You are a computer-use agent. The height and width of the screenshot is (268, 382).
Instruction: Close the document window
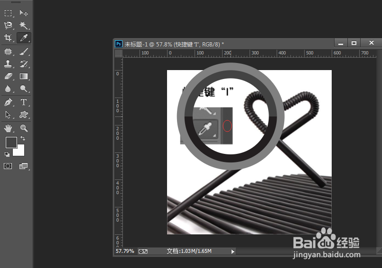pos(371,43)
